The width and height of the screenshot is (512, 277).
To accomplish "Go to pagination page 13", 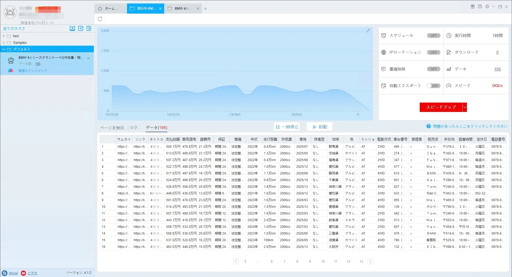I will pyautogui.click(x=361, y=261).
